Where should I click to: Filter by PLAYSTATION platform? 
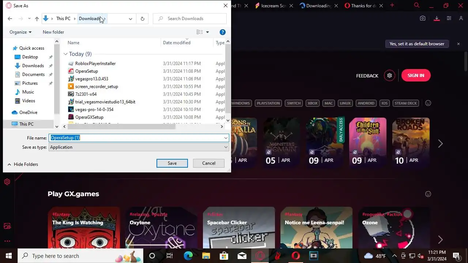268,103
